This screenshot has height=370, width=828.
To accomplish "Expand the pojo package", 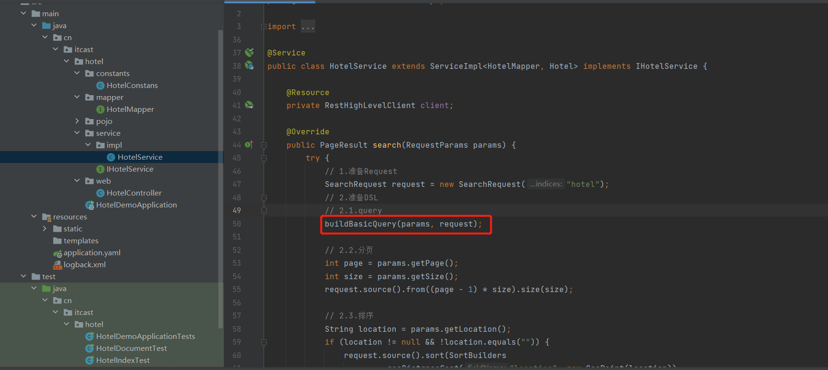I will pos(77,121).
